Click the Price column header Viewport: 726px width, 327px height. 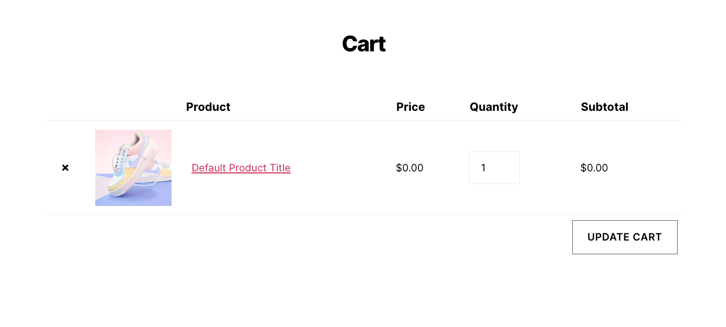pos(410,107)
